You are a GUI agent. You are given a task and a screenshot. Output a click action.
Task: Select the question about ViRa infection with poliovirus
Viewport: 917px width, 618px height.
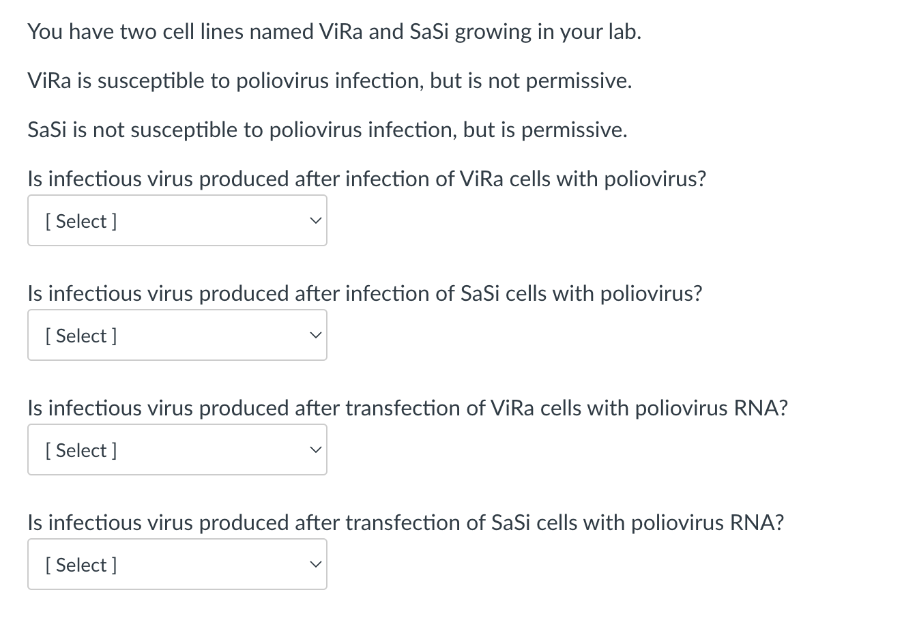pyautogui.click(x=366, y=179)
